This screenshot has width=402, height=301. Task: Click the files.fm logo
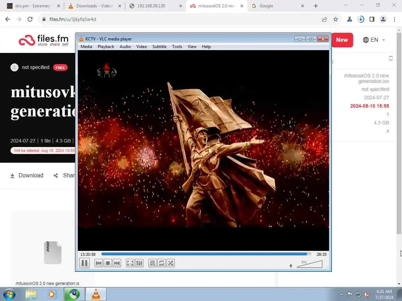coord(44,40)
